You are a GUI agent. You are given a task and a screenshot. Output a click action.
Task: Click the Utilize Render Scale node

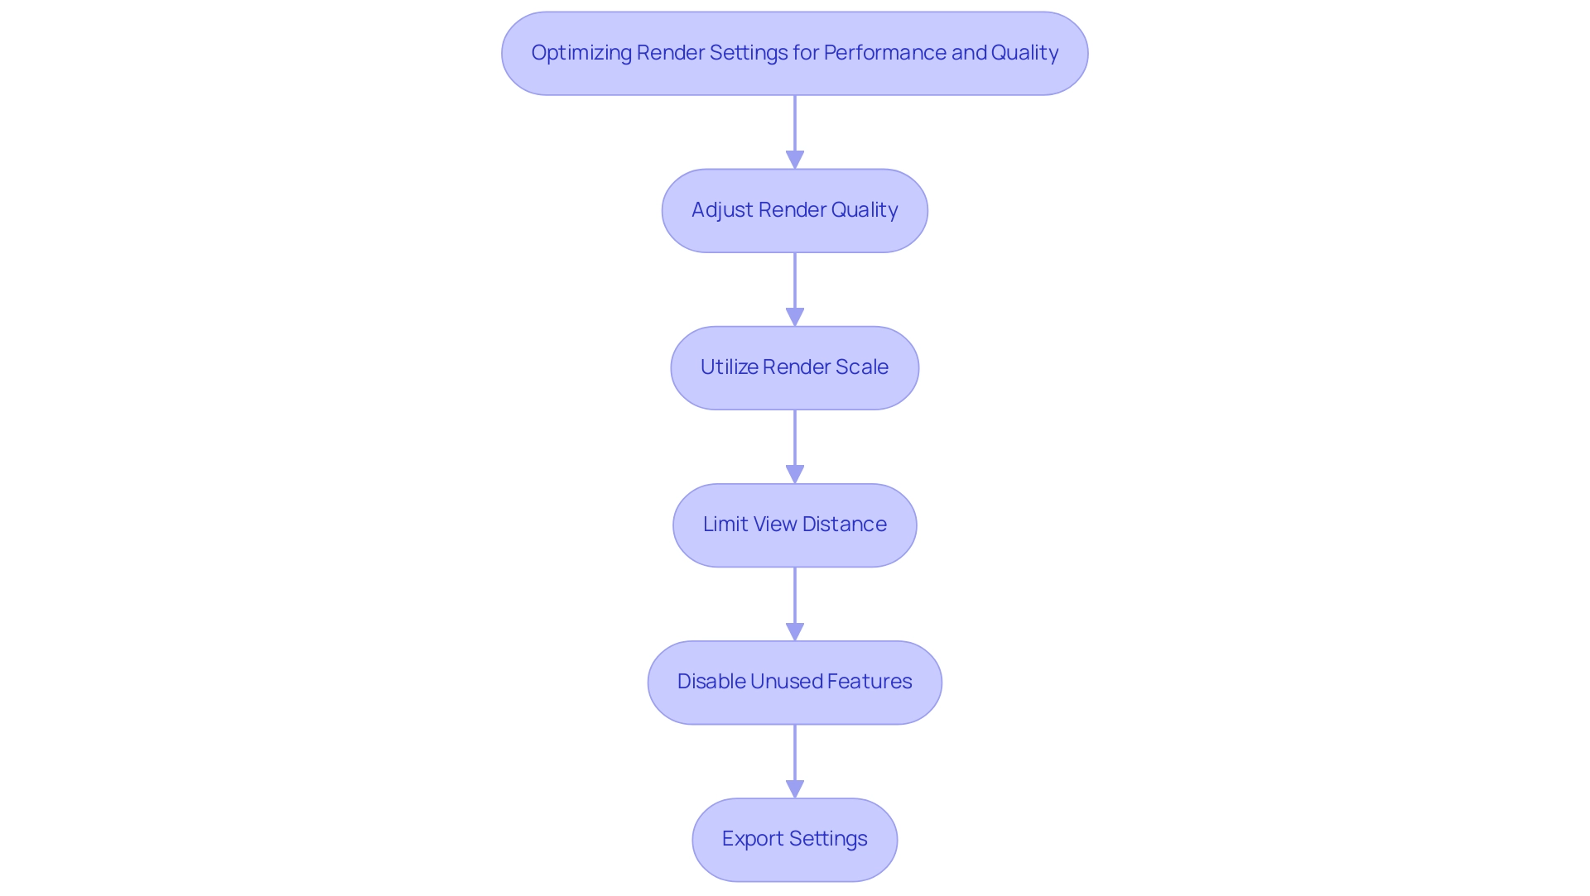794,367
